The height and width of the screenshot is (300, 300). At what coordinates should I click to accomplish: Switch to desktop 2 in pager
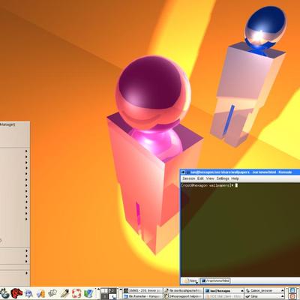112,290
